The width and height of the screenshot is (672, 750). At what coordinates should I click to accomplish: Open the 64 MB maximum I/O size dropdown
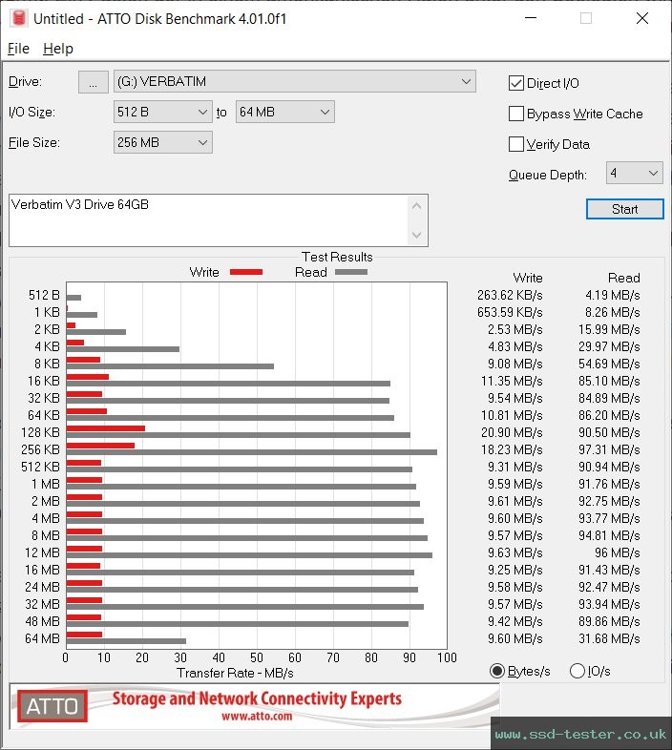click(x=284, y=112)
